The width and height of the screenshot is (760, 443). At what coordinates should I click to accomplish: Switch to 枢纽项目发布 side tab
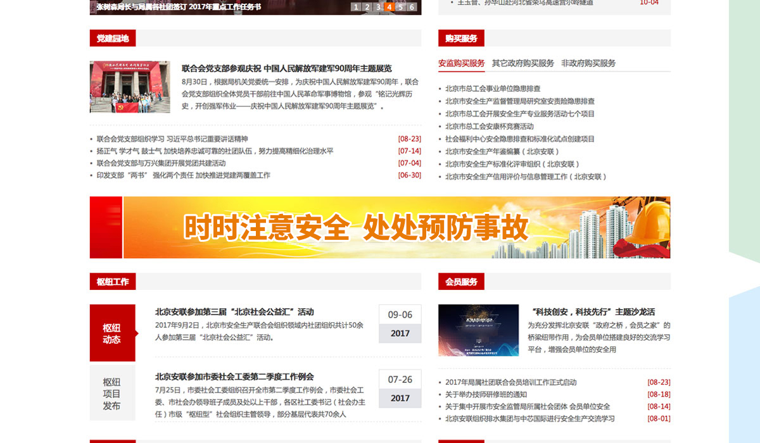pos(112,394)
